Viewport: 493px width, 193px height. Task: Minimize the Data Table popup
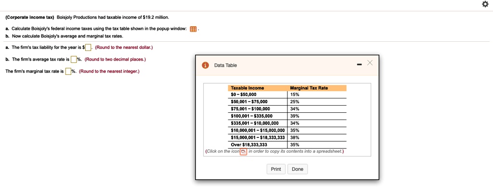click(x=359, y=65)
